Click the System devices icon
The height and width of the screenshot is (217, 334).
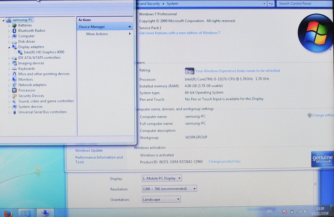click(x=14, y=107)
